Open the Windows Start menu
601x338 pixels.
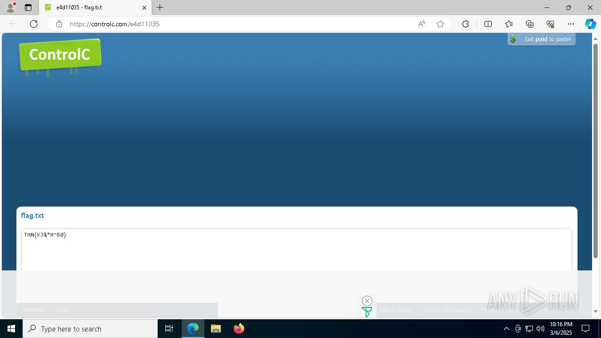(x=11, y=329)
